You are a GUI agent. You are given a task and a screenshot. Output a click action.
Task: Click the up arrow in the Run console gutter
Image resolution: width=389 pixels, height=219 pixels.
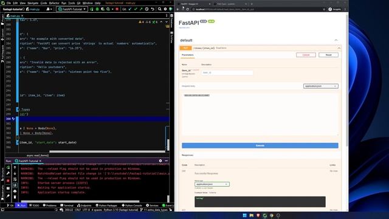(15, 168)
